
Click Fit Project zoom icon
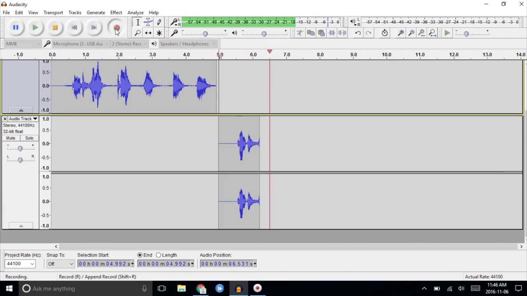432,33
